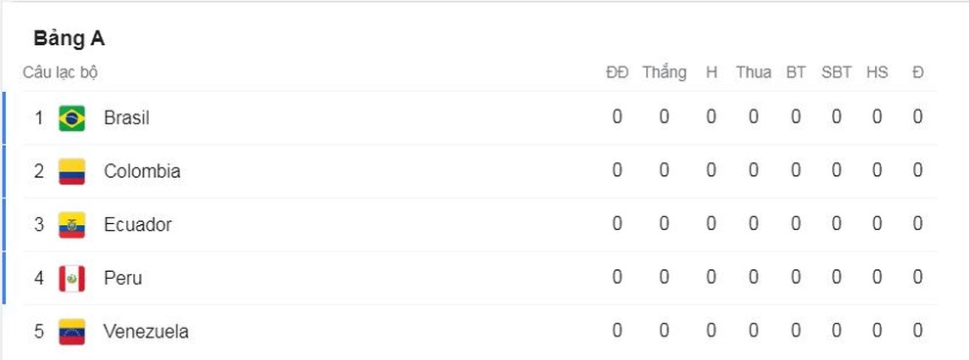Click the Bảng A group heading
The height and width of the screenshot is (360, 969).
click(69, 39)
